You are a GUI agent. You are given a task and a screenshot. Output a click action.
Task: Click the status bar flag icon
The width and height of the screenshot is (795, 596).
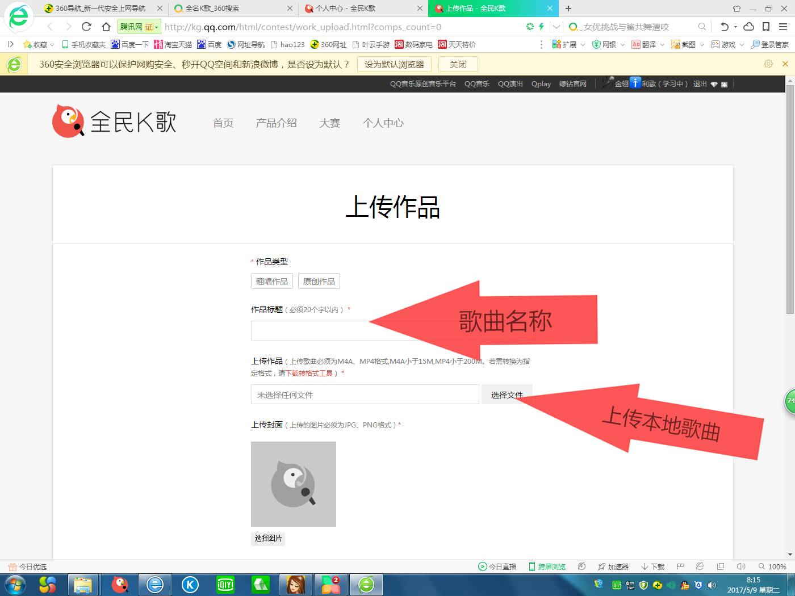680,566
